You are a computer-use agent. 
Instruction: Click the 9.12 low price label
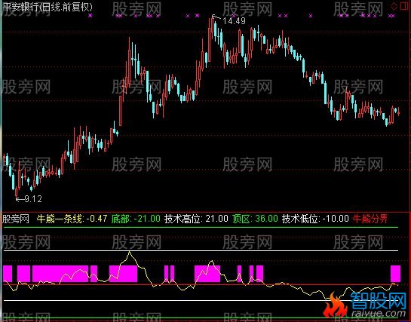point(33,199)
